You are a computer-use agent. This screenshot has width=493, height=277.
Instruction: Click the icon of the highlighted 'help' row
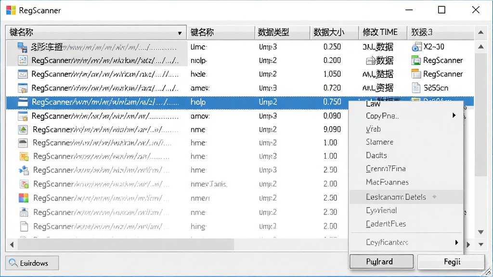pos(23,102)
